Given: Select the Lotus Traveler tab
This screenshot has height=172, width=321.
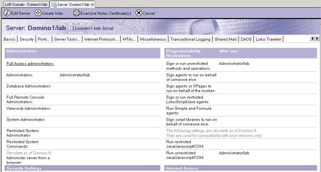Looking at the screenshot, I should coord(268,39).
